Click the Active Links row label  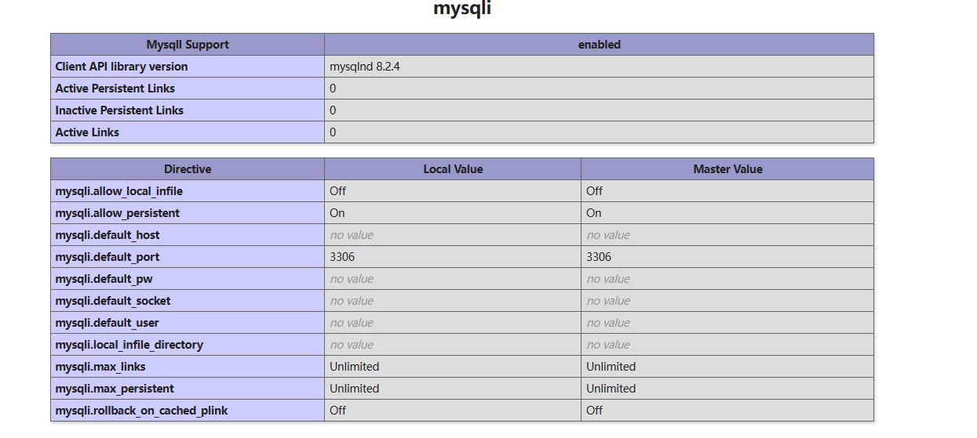coord(87,132)
